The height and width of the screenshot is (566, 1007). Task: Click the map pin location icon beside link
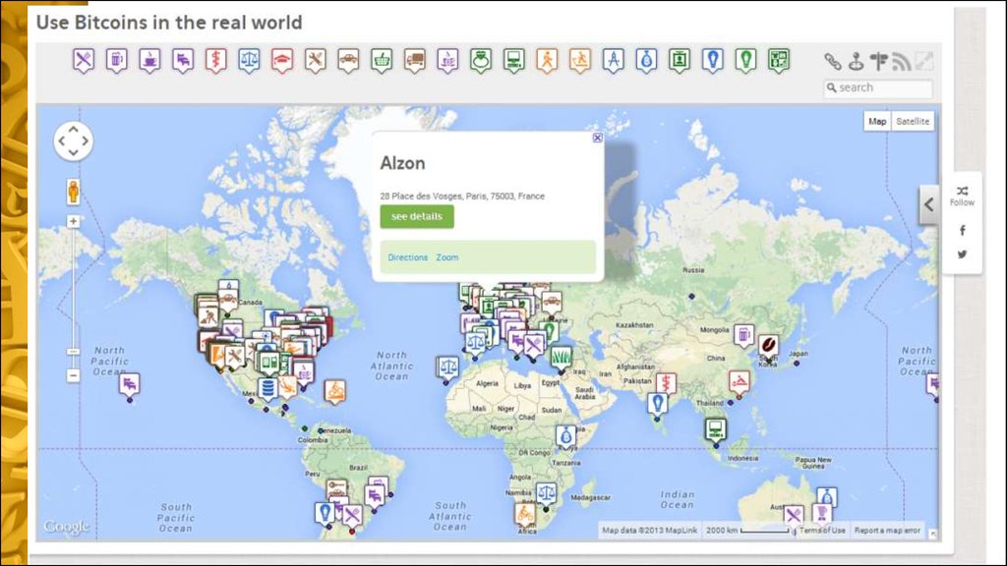coord(857,62)
